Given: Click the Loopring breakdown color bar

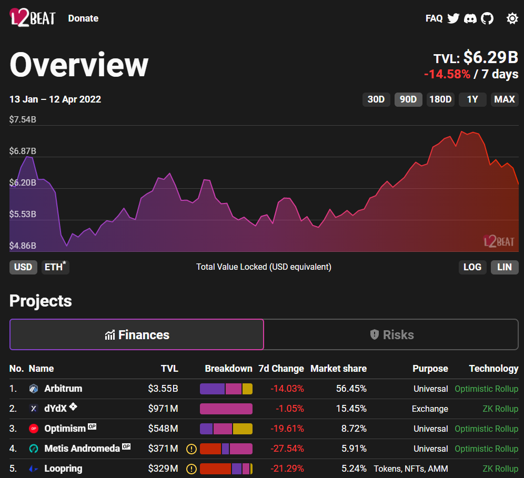Looking at the screenshot, I should click(226, 469).
